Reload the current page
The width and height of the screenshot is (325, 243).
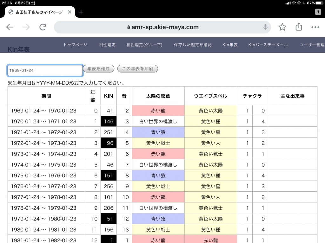43,27
